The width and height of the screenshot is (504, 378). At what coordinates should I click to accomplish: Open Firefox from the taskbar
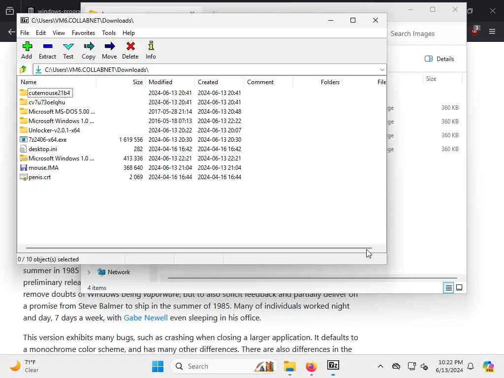311,366
